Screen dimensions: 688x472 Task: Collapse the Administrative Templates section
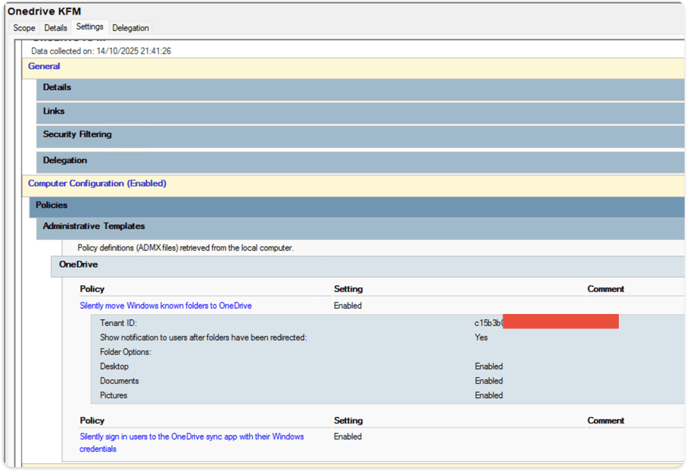93,227
